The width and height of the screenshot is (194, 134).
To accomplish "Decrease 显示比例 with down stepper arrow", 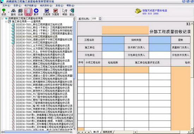I will click(100, 19).
